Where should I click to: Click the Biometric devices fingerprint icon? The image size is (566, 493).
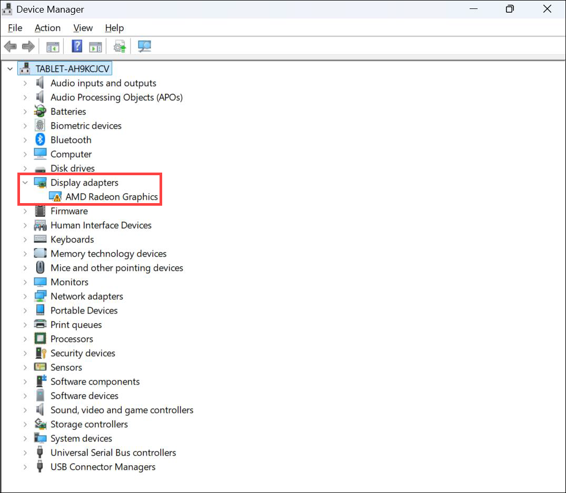[x=40, y=126]
